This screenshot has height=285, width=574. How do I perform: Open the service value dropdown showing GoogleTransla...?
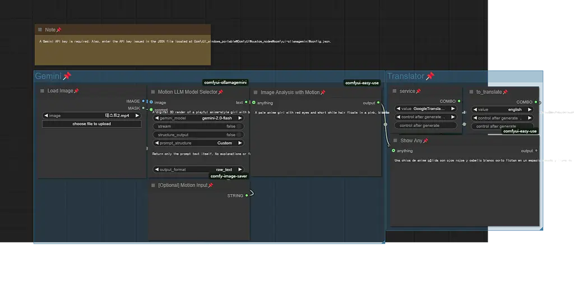click(426, 109)
